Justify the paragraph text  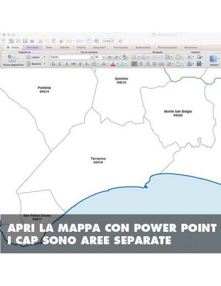[x=154, y=64]
